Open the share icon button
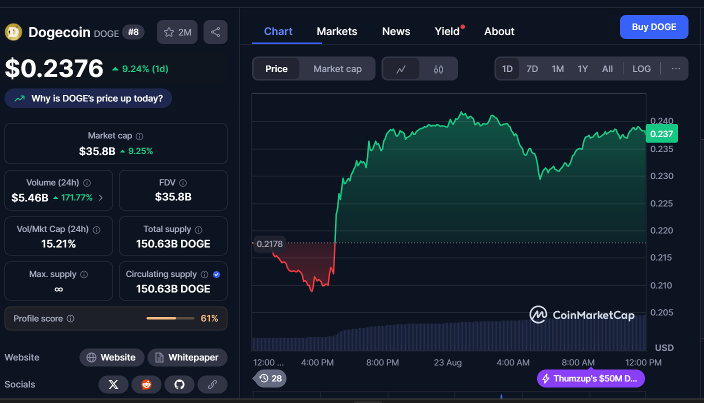Screen dimensions: 704x403 (x=215, y=32)
